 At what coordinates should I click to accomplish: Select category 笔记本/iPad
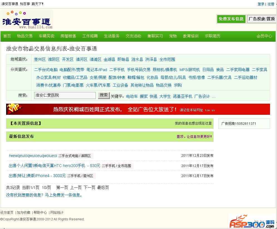click(97, 70)
